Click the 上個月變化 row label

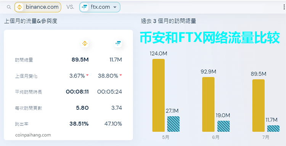click(26, 76)
